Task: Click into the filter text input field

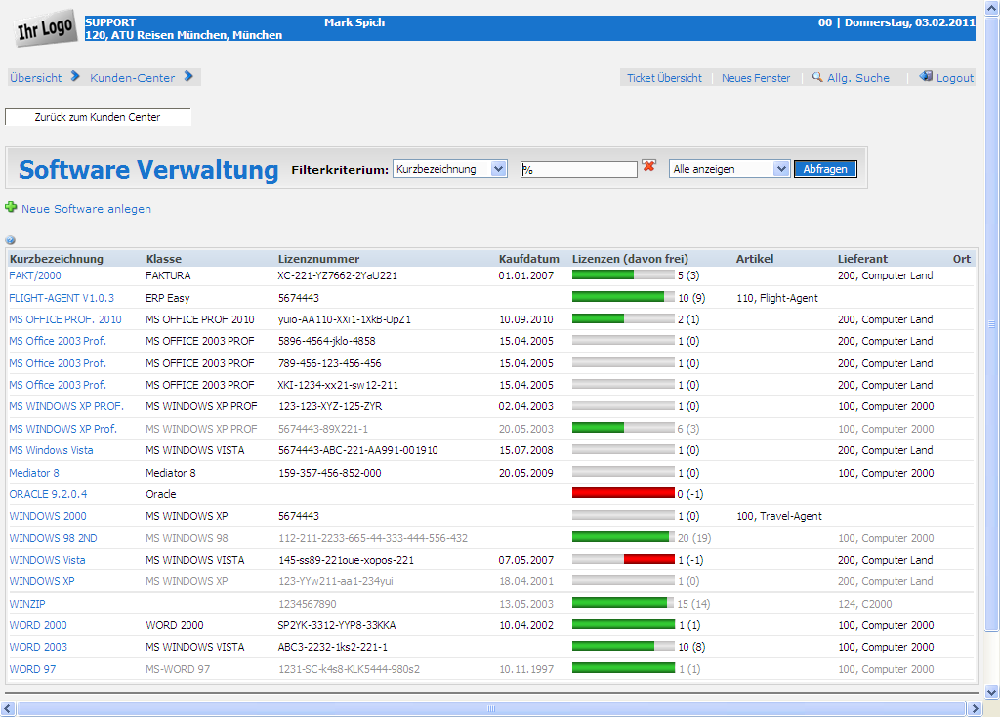Action: tap(578, 169)
